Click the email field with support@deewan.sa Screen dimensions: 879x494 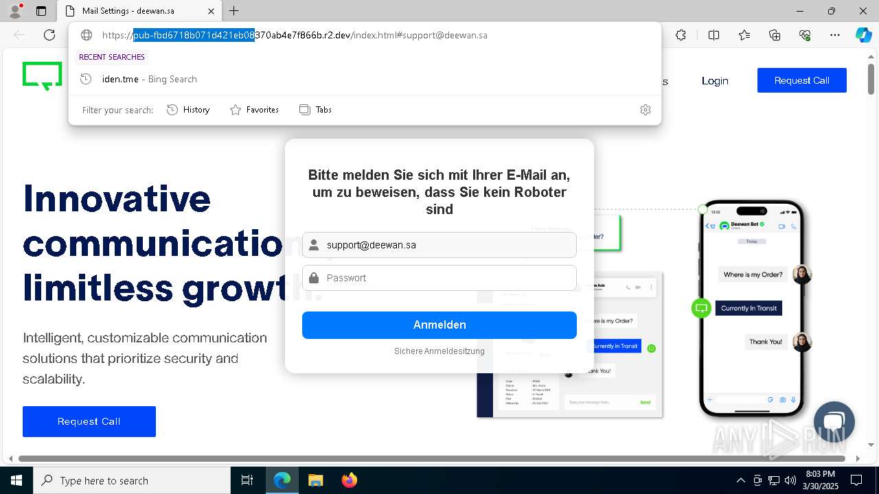439,245
